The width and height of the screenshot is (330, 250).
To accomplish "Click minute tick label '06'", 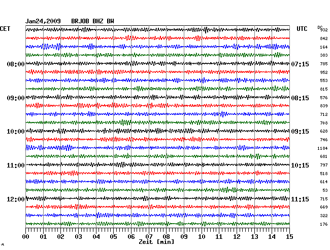I will (x=131, y=236).
